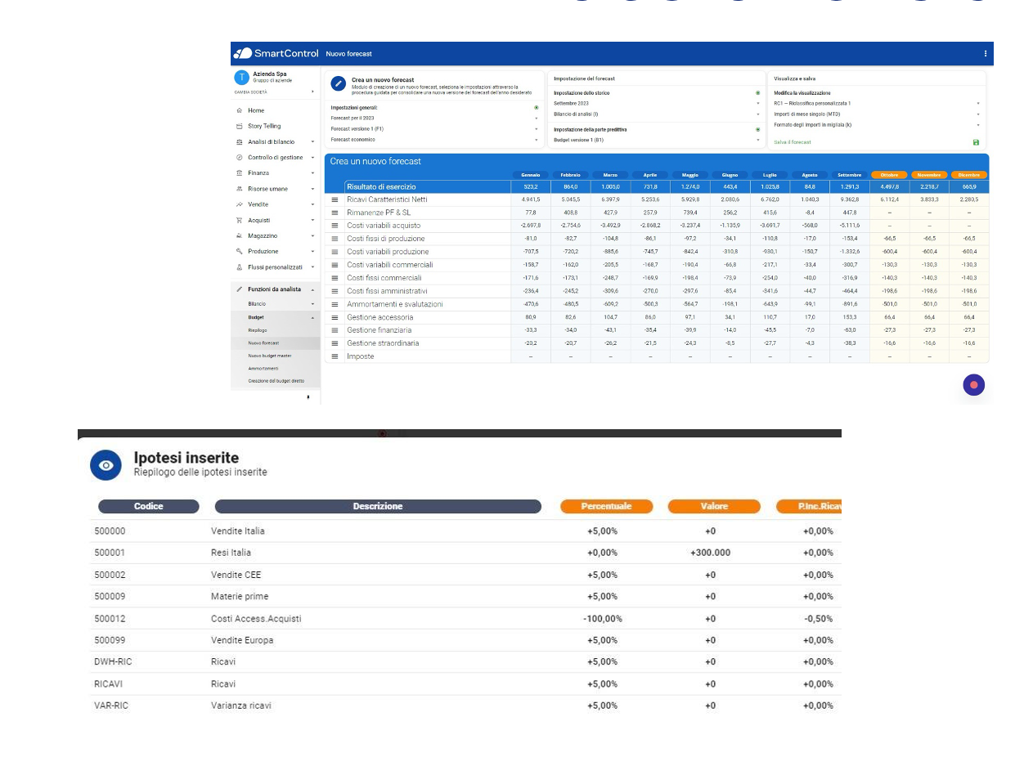Viewport: 1024px width, 775px height.
Task: Expand the Magazzino sidebar menu
Action: (x=275, y=235)
